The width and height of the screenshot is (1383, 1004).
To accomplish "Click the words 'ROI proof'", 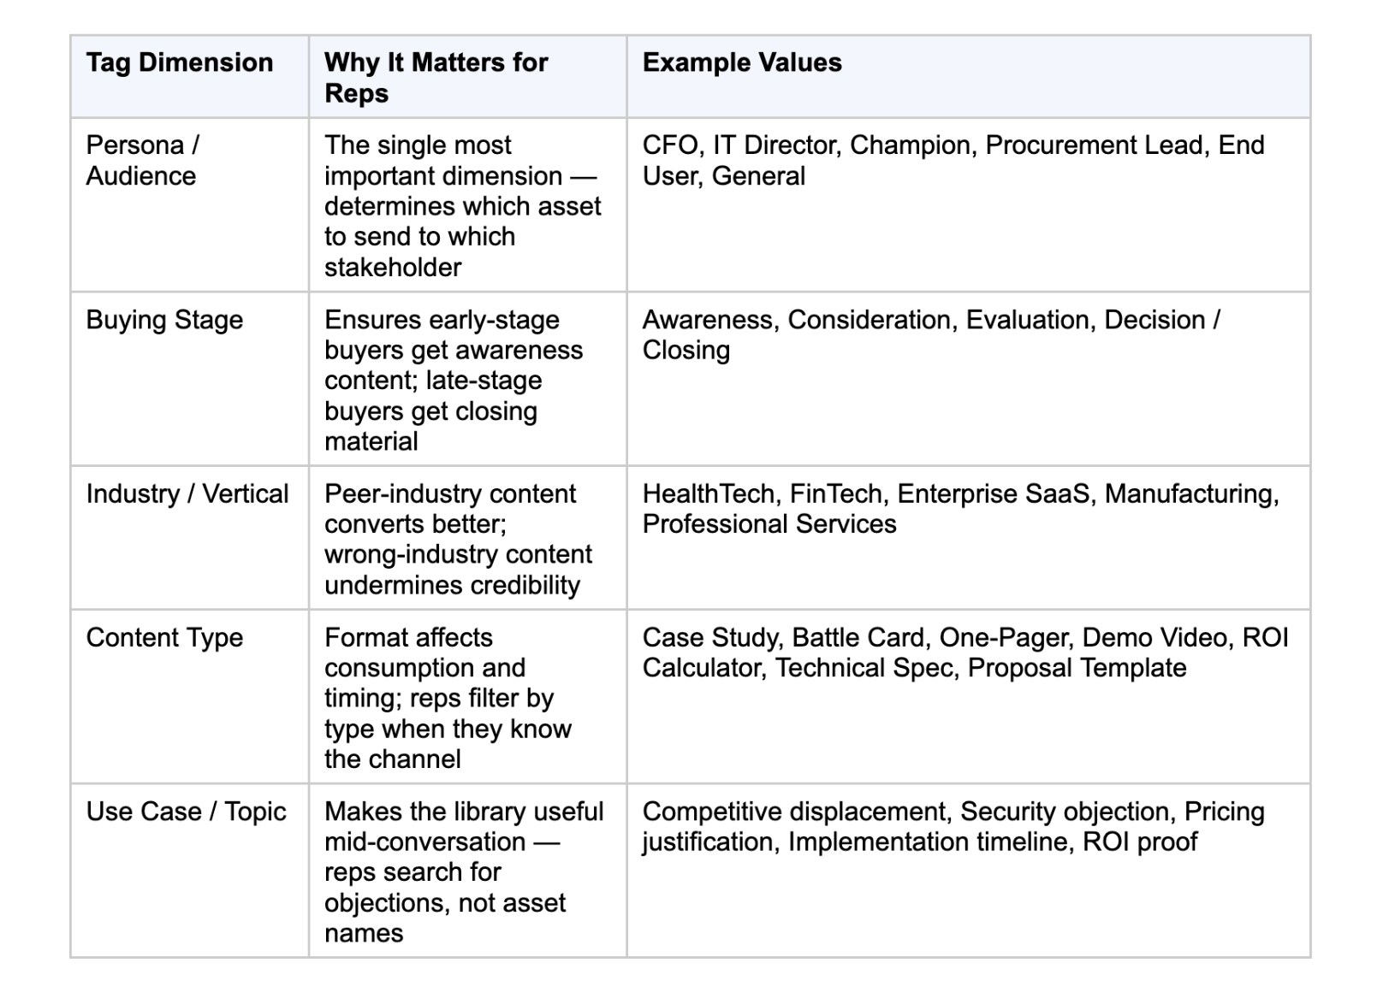I will coord(1140,842).
